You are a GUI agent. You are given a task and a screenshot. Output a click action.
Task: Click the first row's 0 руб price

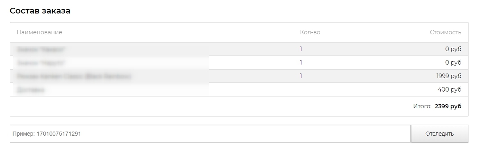click(x=453, y=49)
